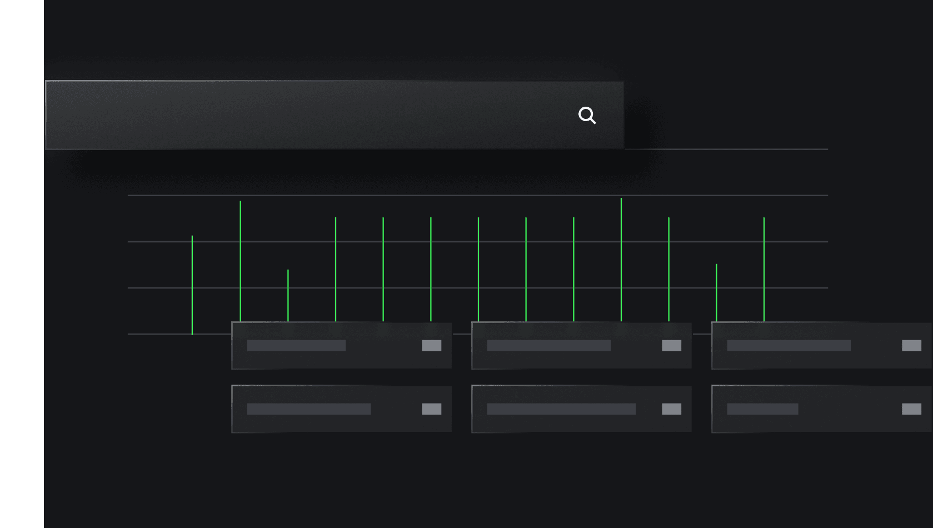Screen dimensions: 933x528
Task: Select the card with the shortest placeholder bar
Action: tap(821, 409)
